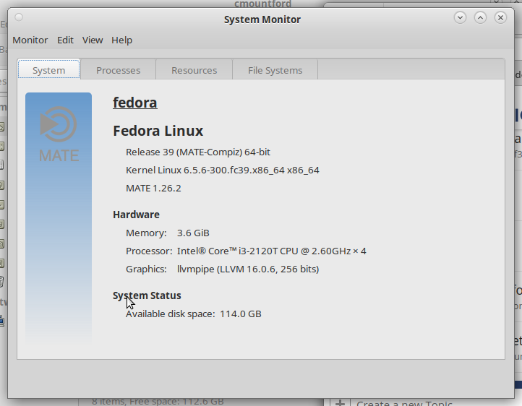Viewport: 522px width, 406px height.
Task: Switch to the Processes tab
Action: coord(118,70)
